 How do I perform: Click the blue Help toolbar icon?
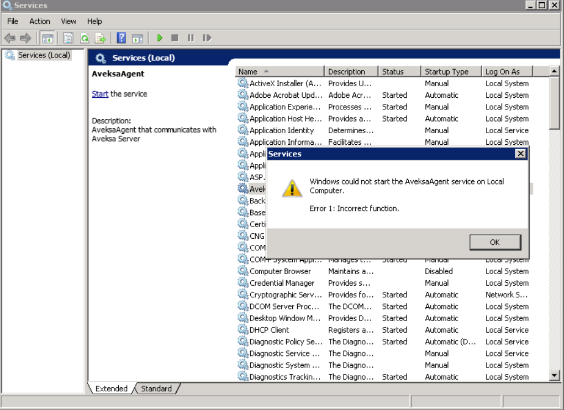point(122,38)
